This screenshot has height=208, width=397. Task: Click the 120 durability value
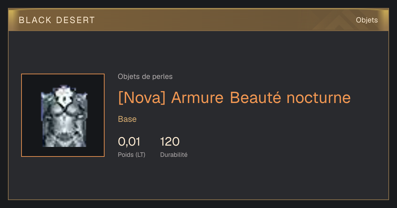click(x=170, y=142)
